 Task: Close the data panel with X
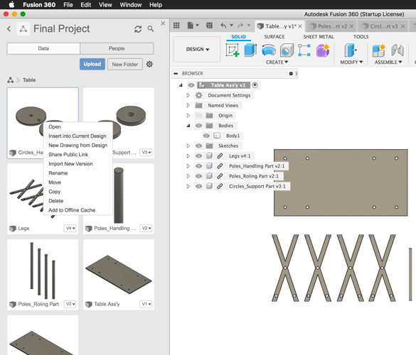pyautogui.click(x=163, y=23)
